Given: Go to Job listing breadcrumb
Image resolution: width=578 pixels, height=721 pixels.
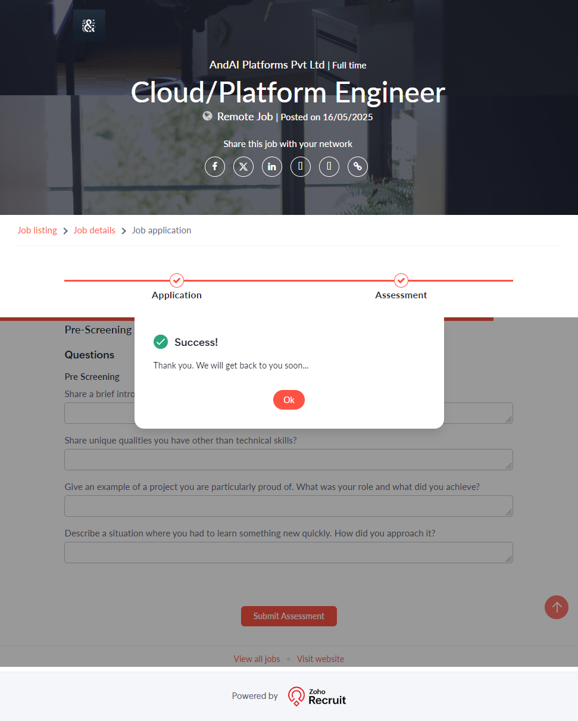Looking at the screenshot, I should 37,230.
